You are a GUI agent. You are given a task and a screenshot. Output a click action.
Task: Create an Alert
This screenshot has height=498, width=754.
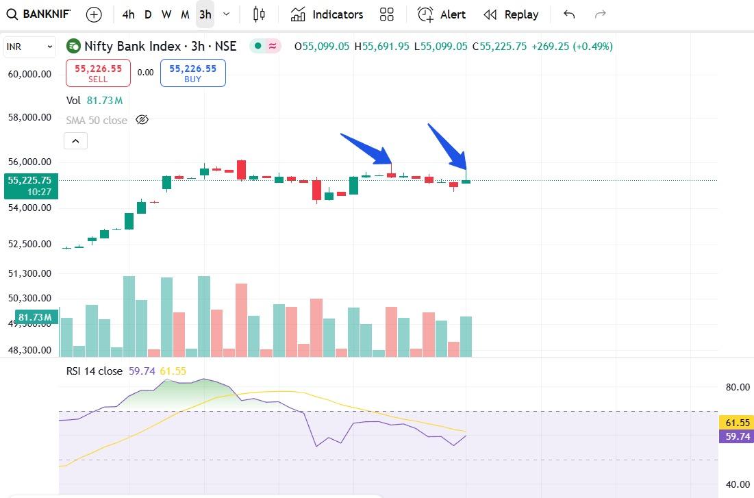click(x=442, y=14)
